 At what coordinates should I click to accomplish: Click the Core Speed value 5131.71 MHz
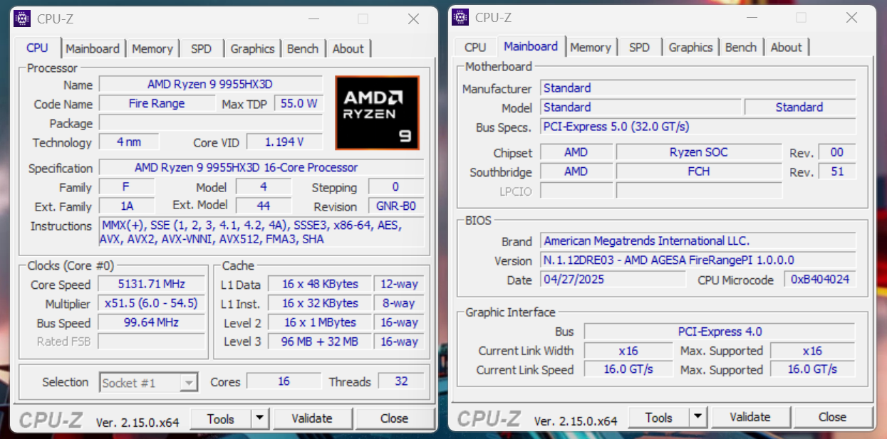click(150, 284)
